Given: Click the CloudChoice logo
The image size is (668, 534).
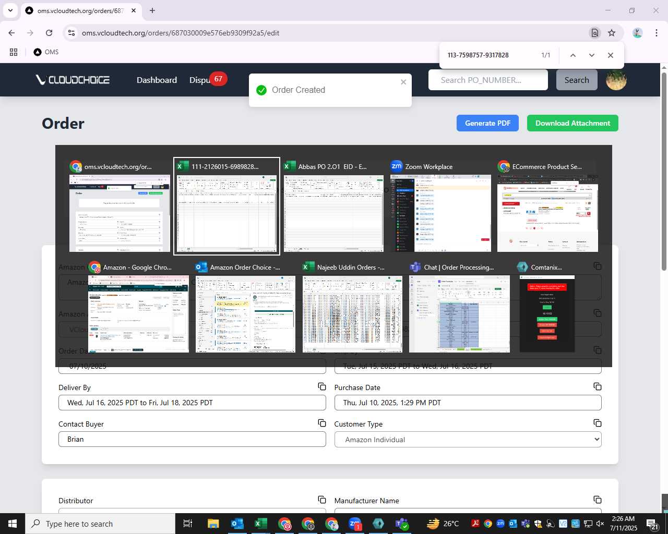Looking at the screenshot, I should [x=73, y=80].
